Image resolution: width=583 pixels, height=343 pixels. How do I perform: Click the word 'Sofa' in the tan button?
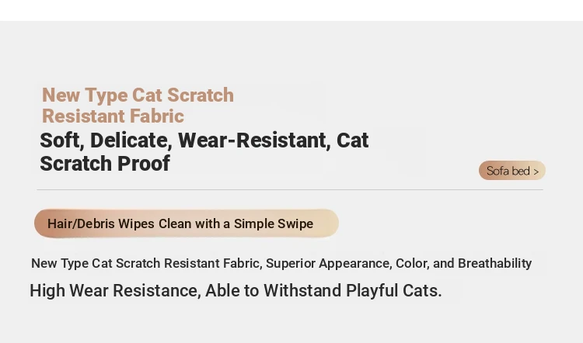[497, 171]
